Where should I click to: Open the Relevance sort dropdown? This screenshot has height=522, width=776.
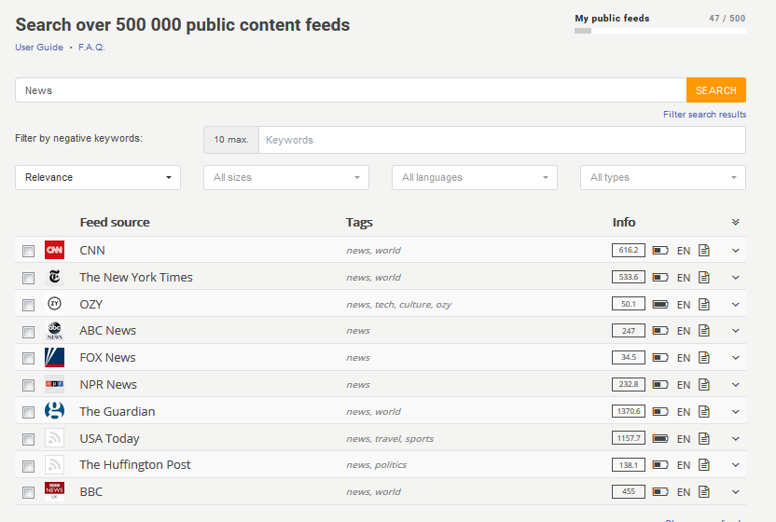coord(98,177)
